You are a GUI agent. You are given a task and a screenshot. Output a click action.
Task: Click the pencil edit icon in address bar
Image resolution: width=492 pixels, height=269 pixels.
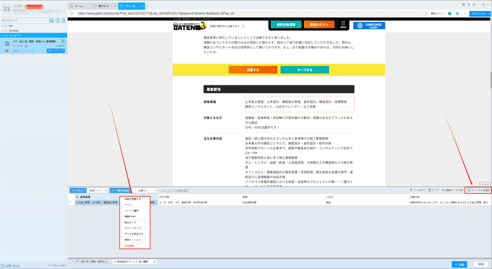click(x=426, y=14)
